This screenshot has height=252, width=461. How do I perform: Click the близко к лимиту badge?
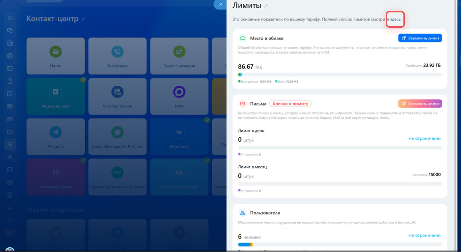click(x=290, y=104)
